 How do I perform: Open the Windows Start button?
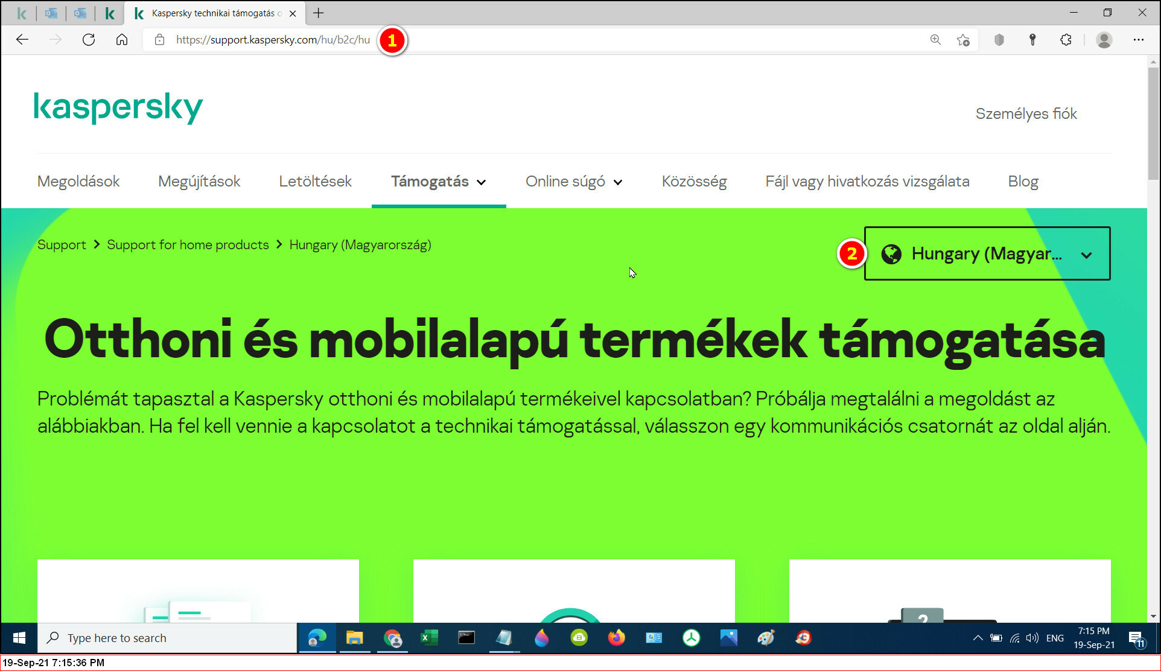(x=19, y=638)
